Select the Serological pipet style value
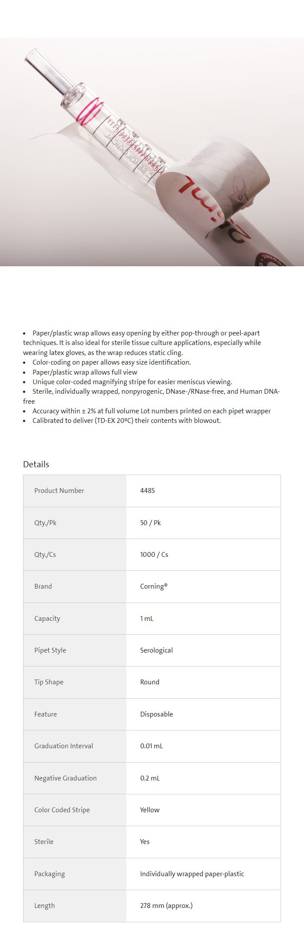This screenshot has height=931, width=304. (x=156, y=650)
